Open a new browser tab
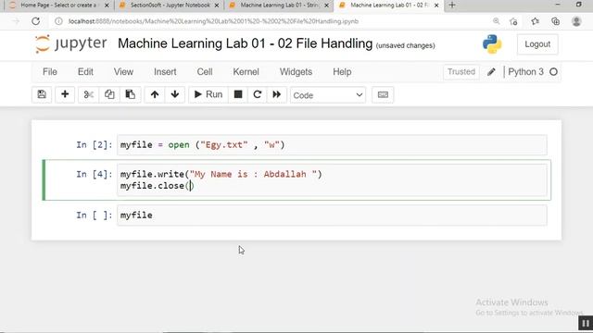The height and width of the screenshot is (333, 593). tap(452, 6)
